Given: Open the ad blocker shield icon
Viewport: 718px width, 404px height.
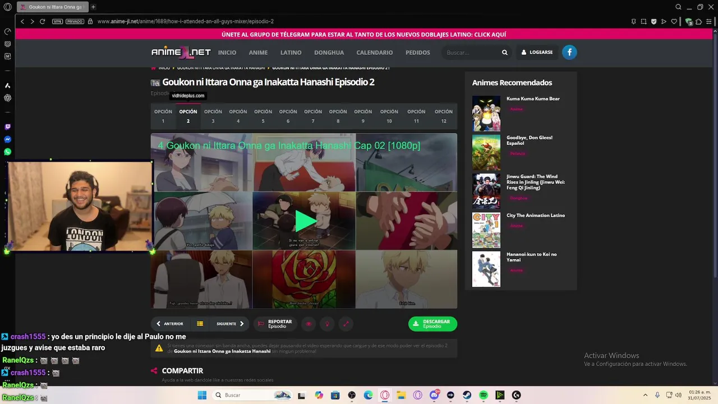Looking at the screenshot, I should tap(653, 21).
